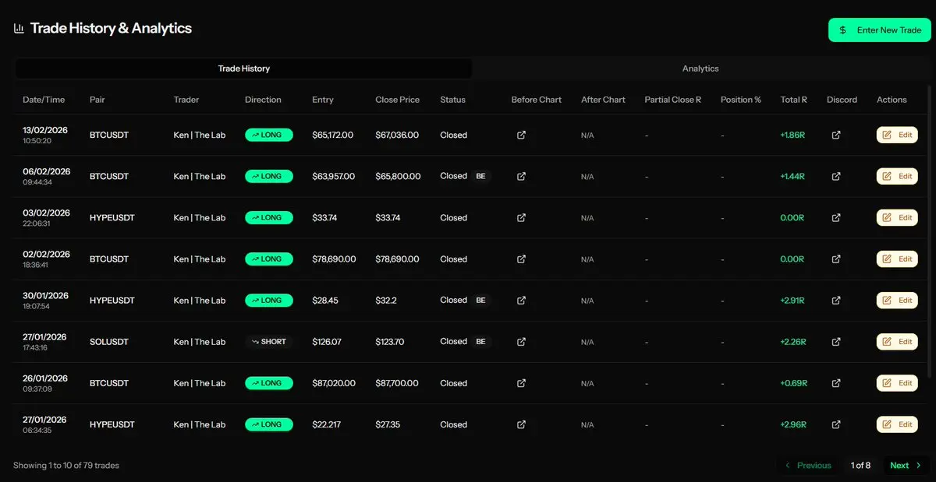The height and width of the screenshot is (482, 936).
Task: Click the LONG badge on 13/02/2026 row
Action: point(269,135)
